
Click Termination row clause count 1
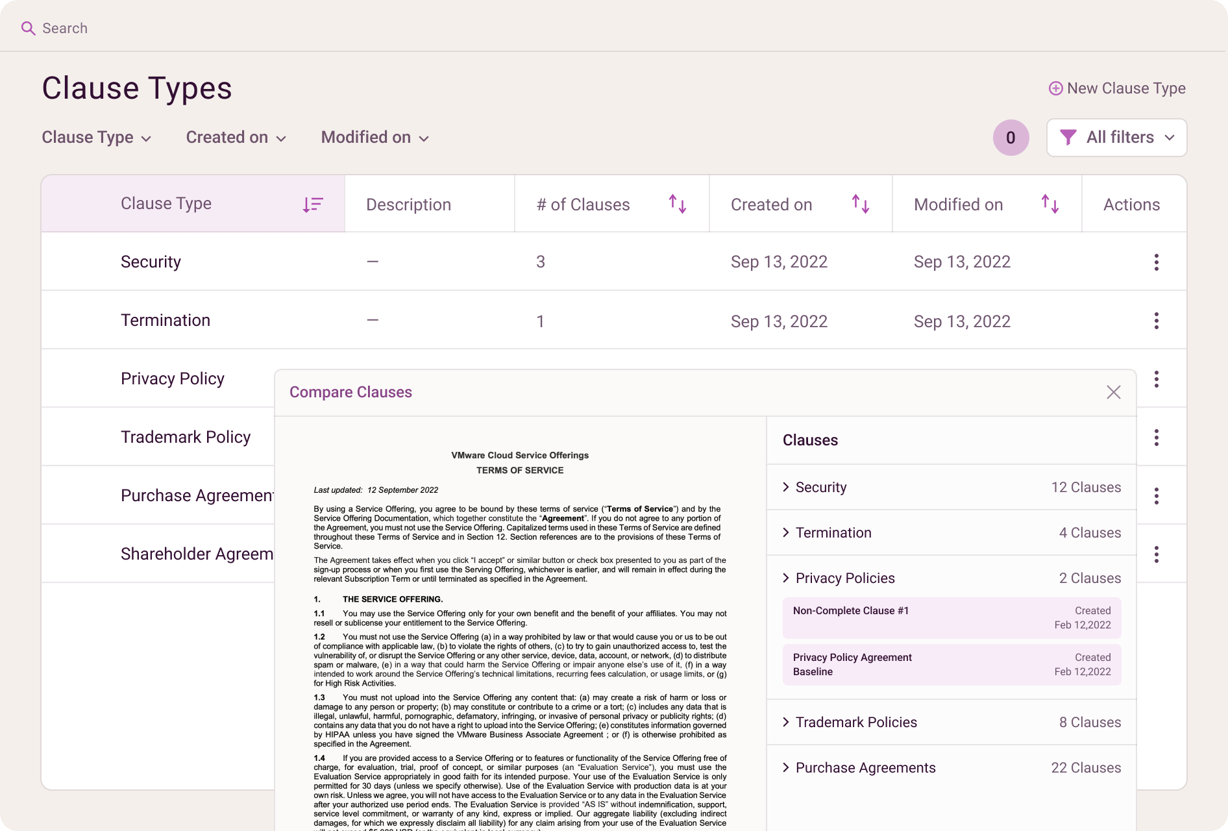540,321
